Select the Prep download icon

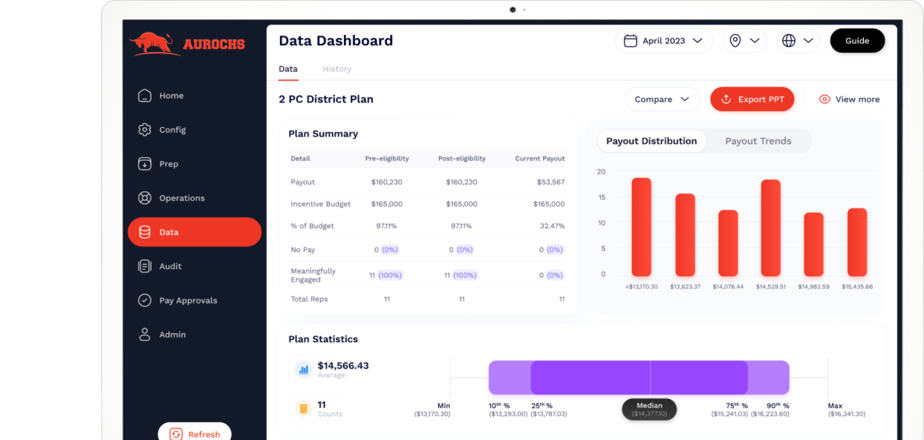(x=145, y=164)
